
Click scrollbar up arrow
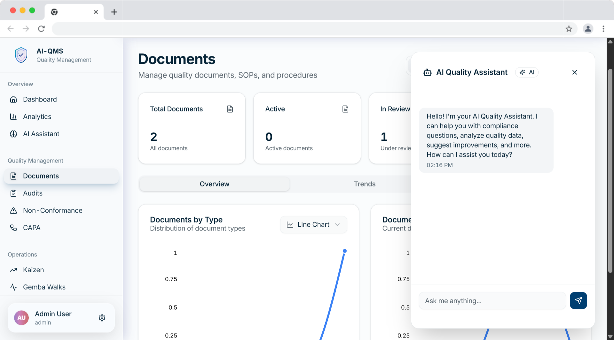tap(610, 42)
